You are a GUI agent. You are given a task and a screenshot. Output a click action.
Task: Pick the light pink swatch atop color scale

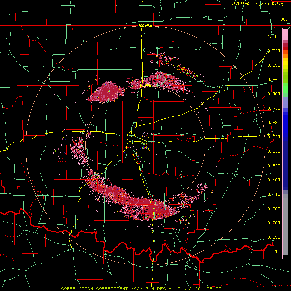(286, 34)
